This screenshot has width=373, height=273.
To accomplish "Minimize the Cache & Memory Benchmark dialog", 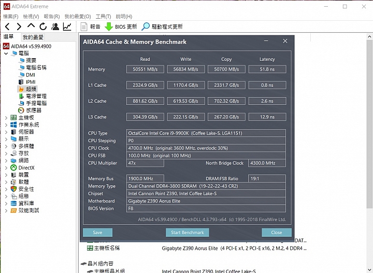I will click(266, 41).
